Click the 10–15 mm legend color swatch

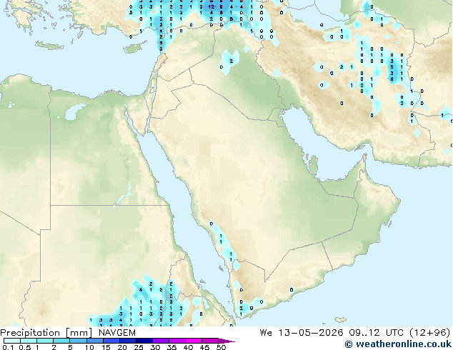point(94,341)
